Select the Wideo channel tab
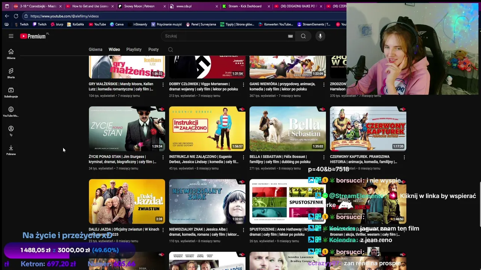Screen dimensions: 481x270 [114, 49]
